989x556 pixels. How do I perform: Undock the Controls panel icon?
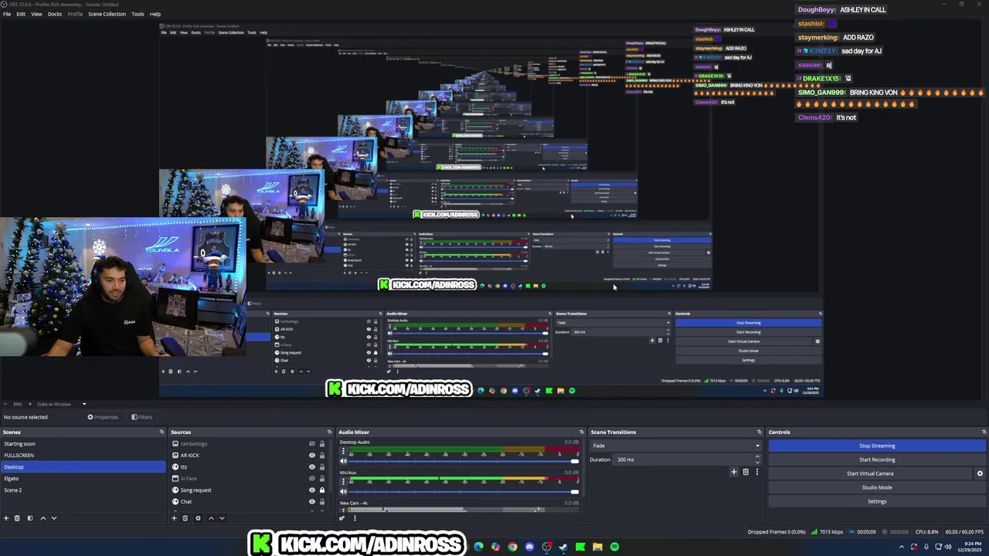pos(984,432)
